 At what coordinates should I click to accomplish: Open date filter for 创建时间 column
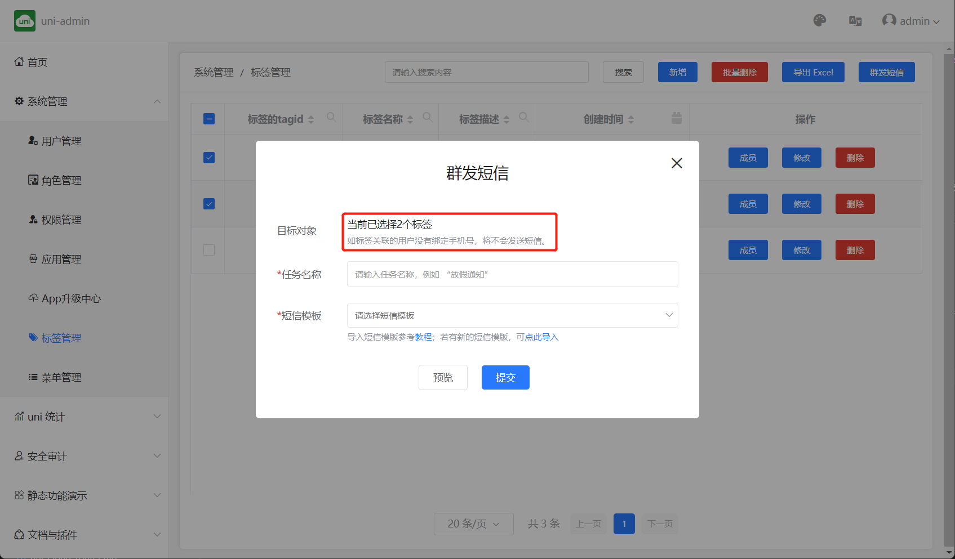pos(677,118)
